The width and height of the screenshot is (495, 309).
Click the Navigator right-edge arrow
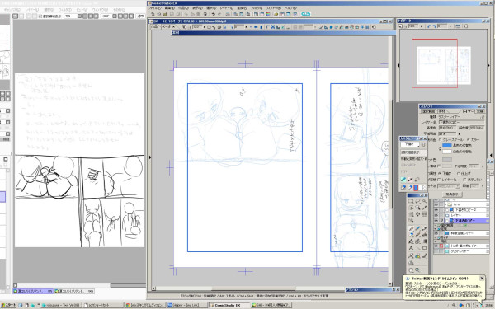point(488,65)
